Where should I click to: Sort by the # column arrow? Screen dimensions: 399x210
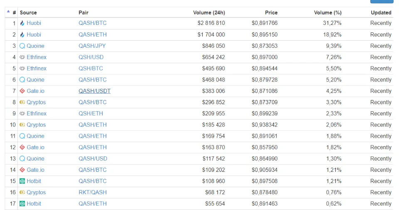click(8, 12)
